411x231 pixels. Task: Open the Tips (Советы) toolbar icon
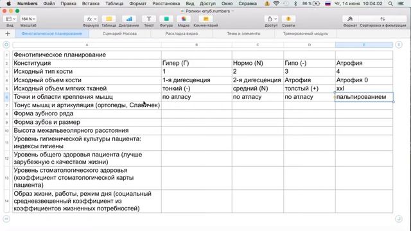288,19
